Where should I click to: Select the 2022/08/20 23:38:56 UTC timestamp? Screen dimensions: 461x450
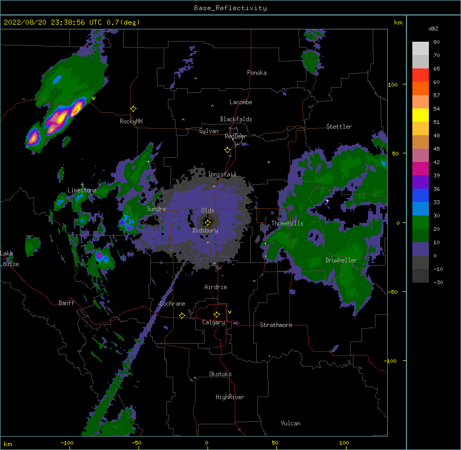pos(52,22)
